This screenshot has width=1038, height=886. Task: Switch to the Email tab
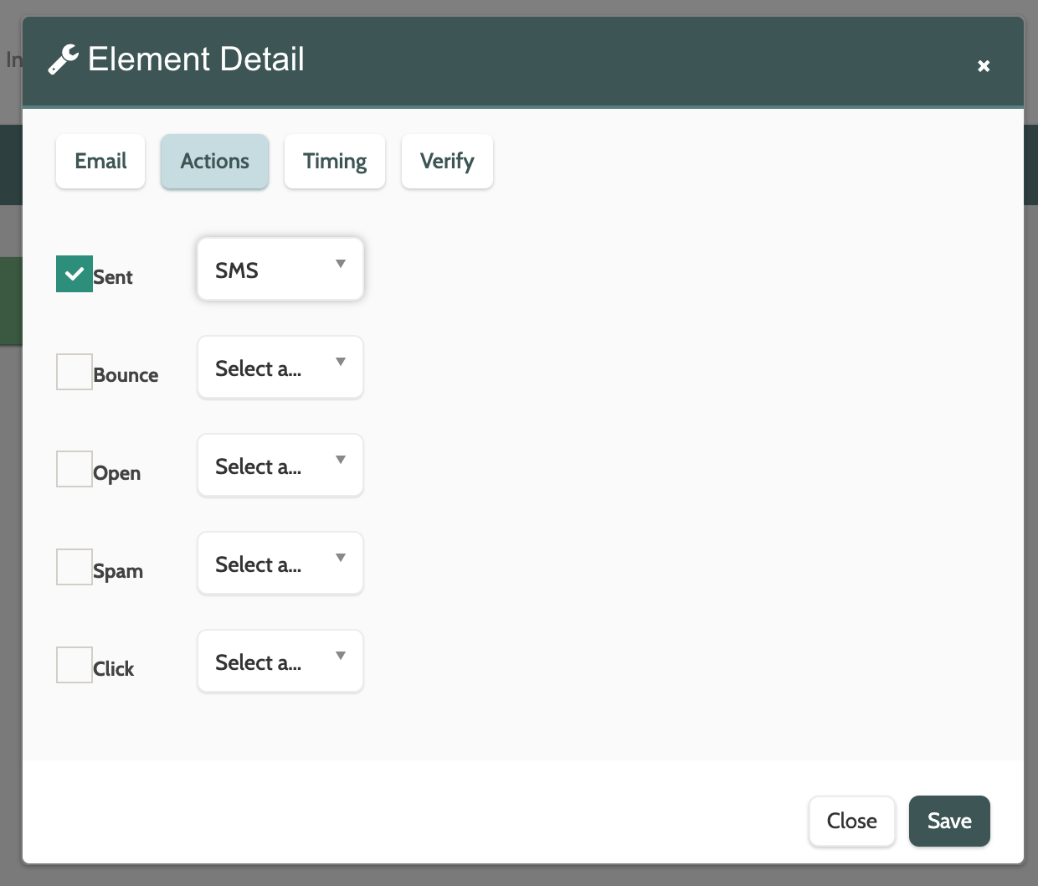tap(100, 162)
